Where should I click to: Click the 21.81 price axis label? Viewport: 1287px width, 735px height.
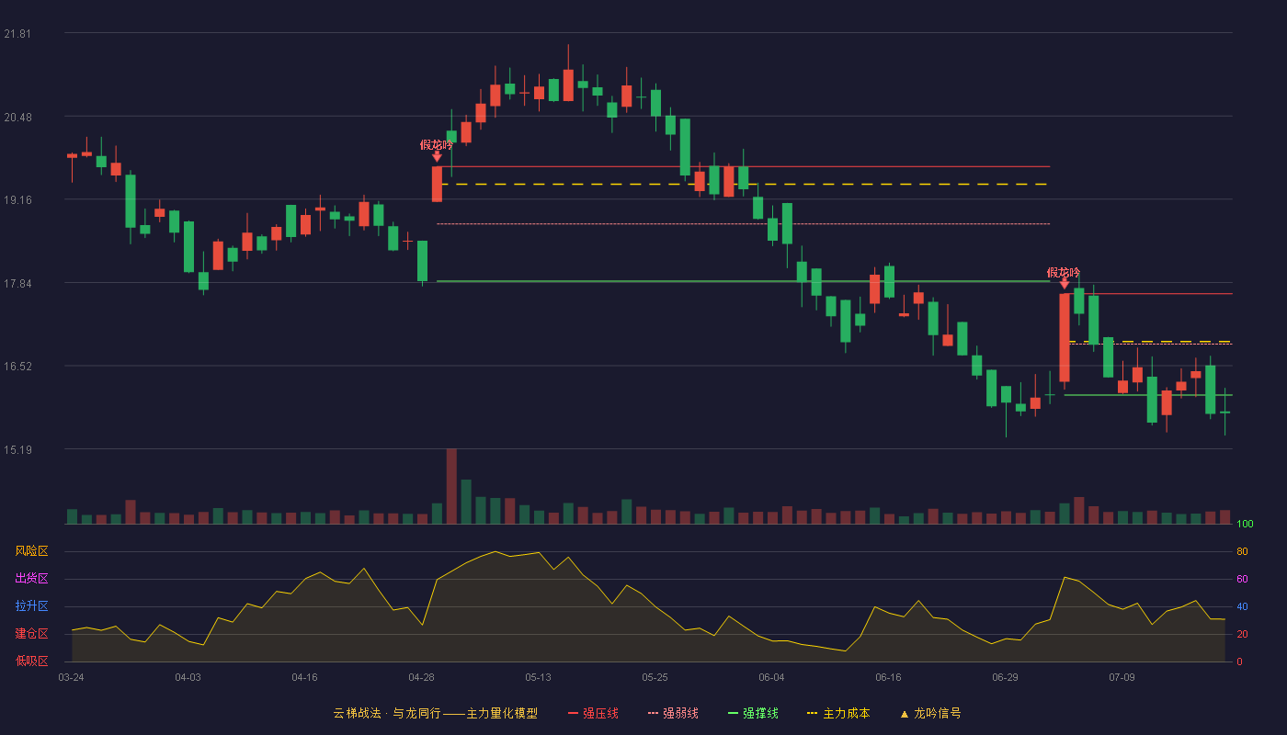click(17, 34)
